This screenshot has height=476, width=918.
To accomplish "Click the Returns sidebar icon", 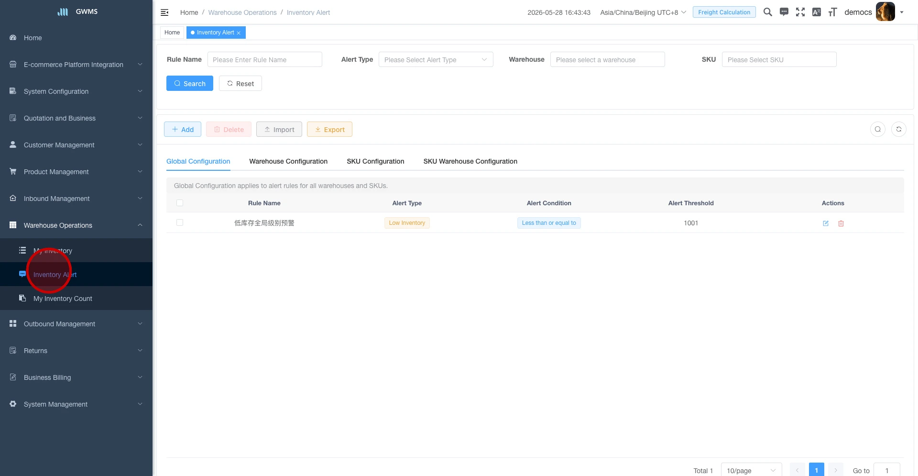I will click(x=13, y=350).
